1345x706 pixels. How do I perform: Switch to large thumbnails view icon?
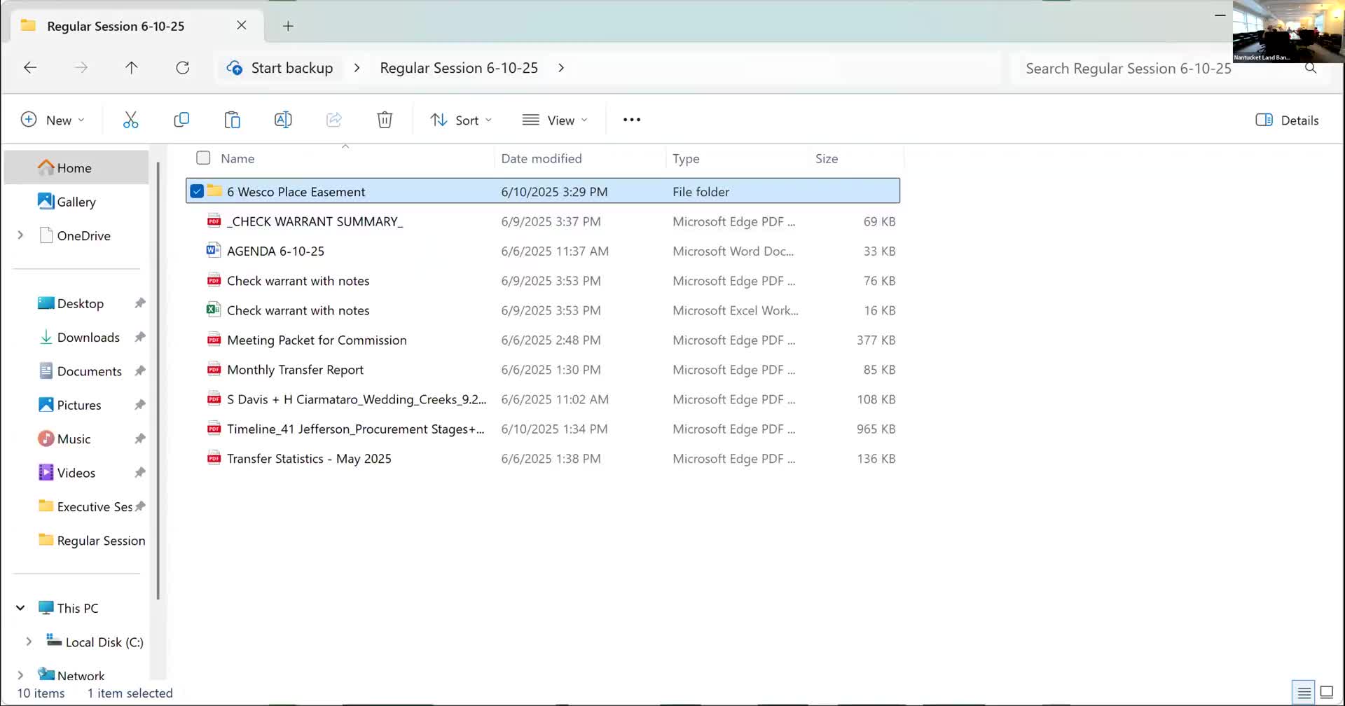[x=1326, y=693]
